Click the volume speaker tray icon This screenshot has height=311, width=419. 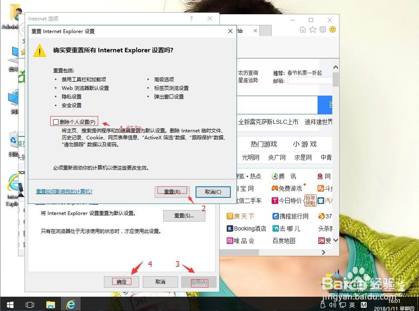click(x=332, y=305)
